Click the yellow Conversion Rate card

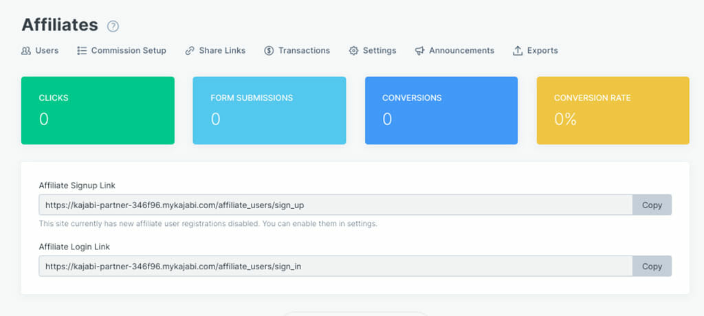tap(613, 111)
